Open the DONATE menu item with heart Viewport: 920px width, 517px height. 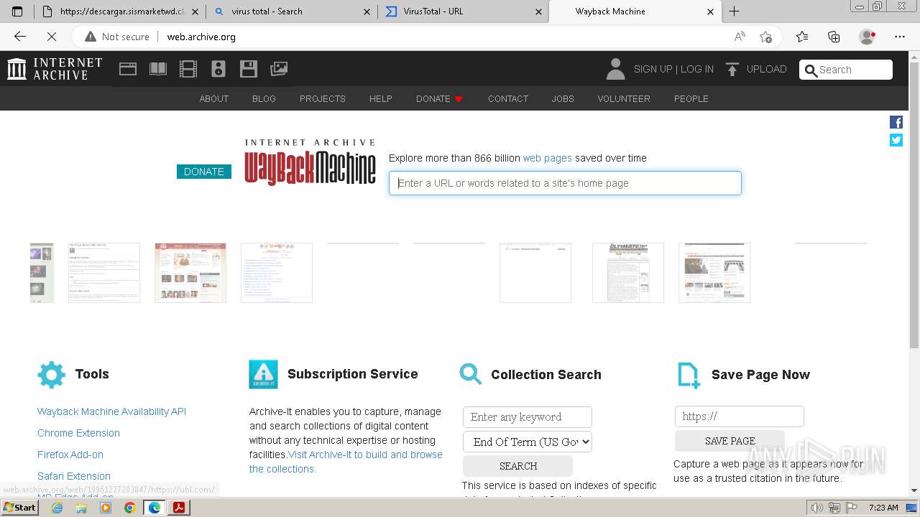tap(439, 99)
